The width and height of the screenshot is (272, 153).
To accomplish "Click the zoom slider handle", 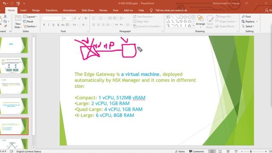I will point(251,151).
